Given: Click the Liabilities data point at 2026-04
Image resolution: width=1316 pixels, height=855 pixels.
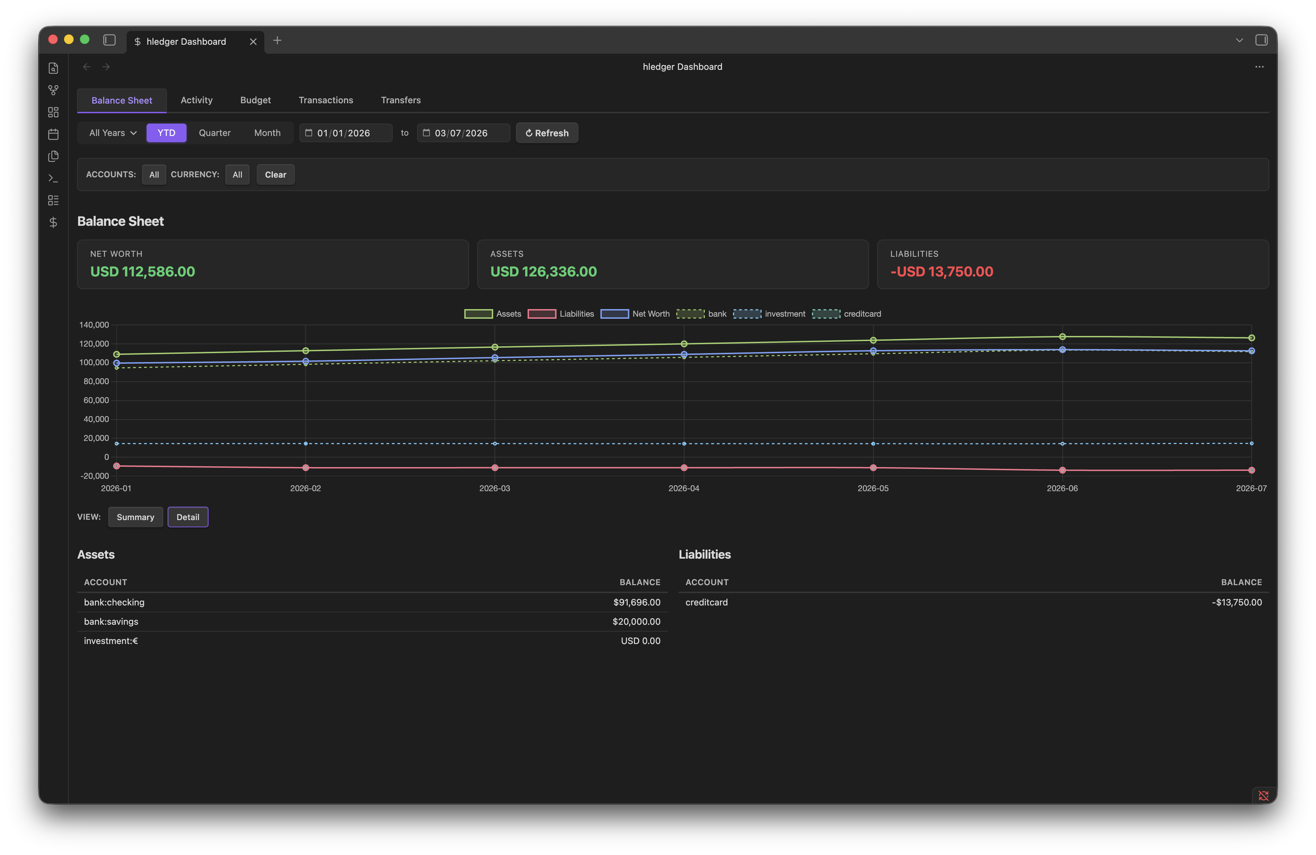Looking at the screenshot, I should coord(684,468).
